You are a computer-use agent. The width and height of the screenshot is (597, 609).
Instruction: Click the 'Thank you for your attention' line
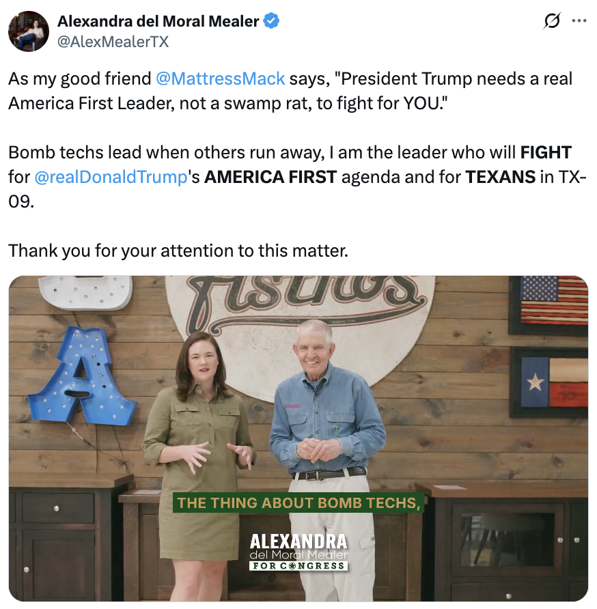[x=178, y=251]
